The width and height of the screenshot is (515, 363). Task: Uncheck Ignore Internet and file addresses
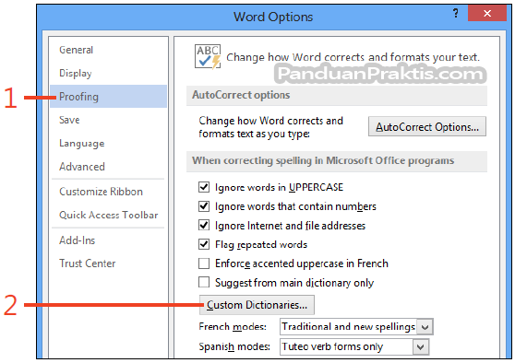coord(204,226)
